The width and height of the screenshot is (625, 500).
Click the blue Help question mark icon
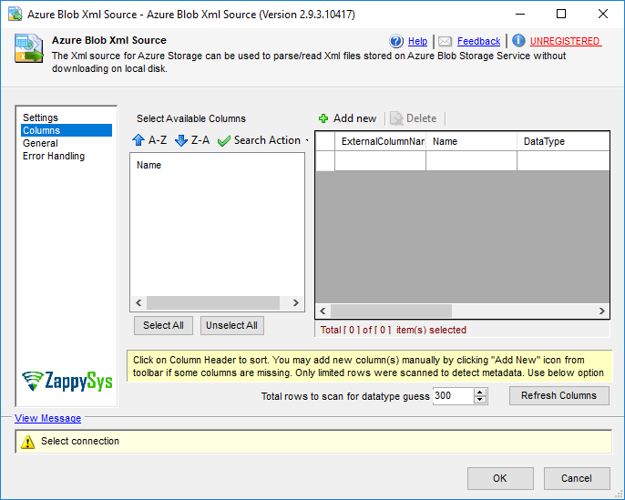(396, 41)
